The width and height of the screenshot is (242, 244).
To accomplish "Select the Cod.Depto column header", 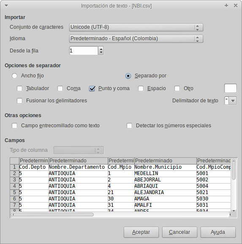I will (x=34, y=161).
